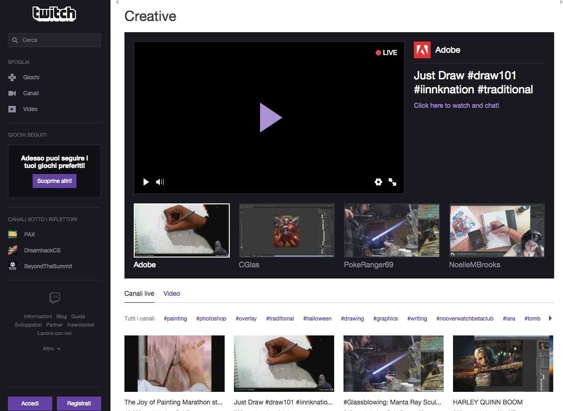
Task: Open Giochi in the sidebar
Action: (31, 77)
